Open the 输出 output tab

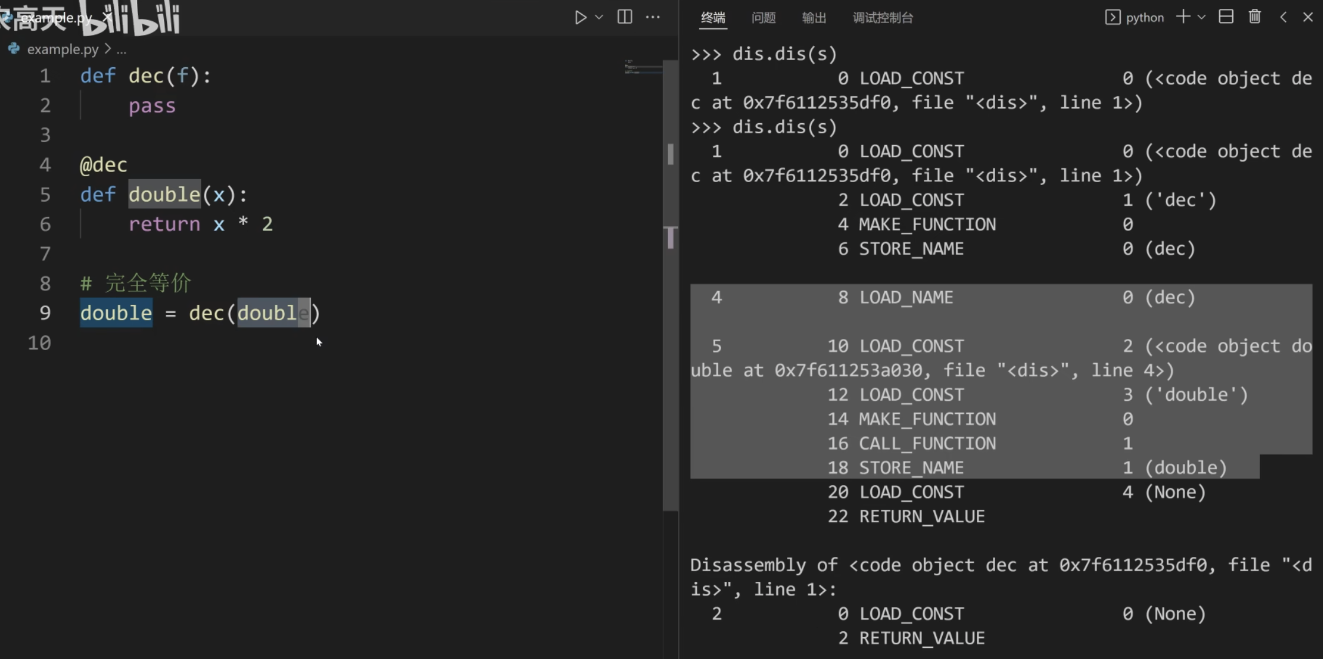click(814, 18)
